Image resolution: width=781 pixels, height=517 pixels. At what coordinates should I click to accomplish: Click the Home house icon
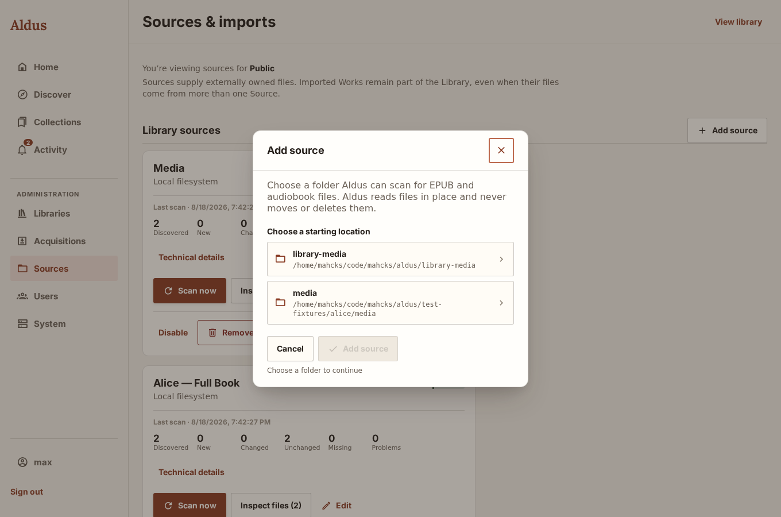[22, 67]
